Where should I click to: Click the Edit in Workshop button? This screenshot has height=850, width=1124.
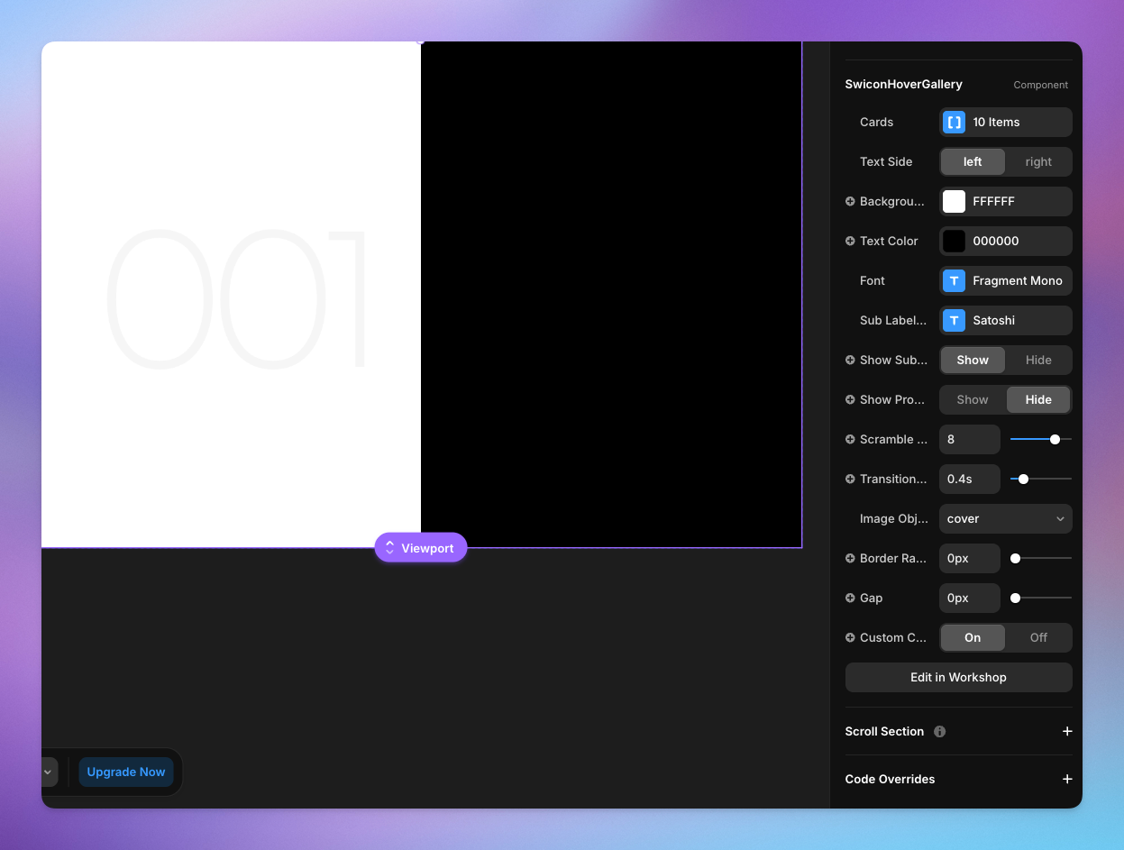point(958,678)
